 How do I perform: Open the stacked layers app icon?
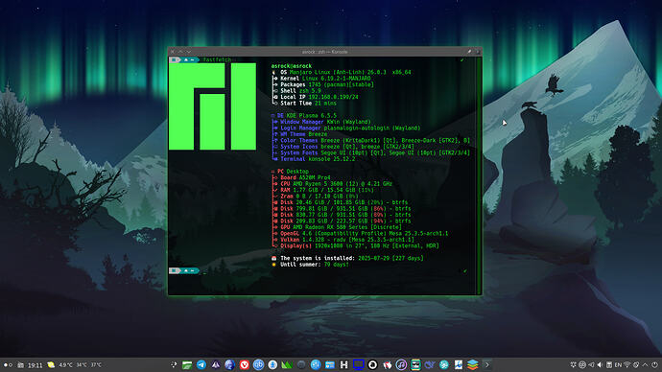pos(472,365)
